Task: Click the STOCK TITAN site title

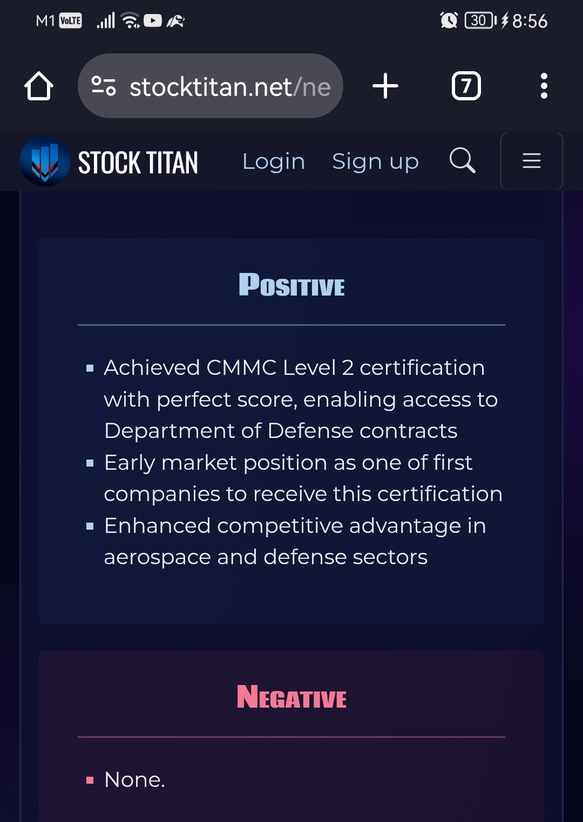Action: click(x=138, y=162)
